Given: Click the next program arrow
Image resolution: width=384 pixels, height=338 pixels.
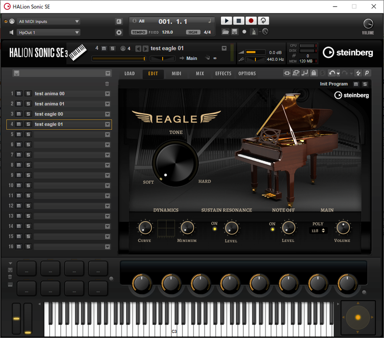Looking at the screenshot, I should pyautogui.click(x=145, y=49).
